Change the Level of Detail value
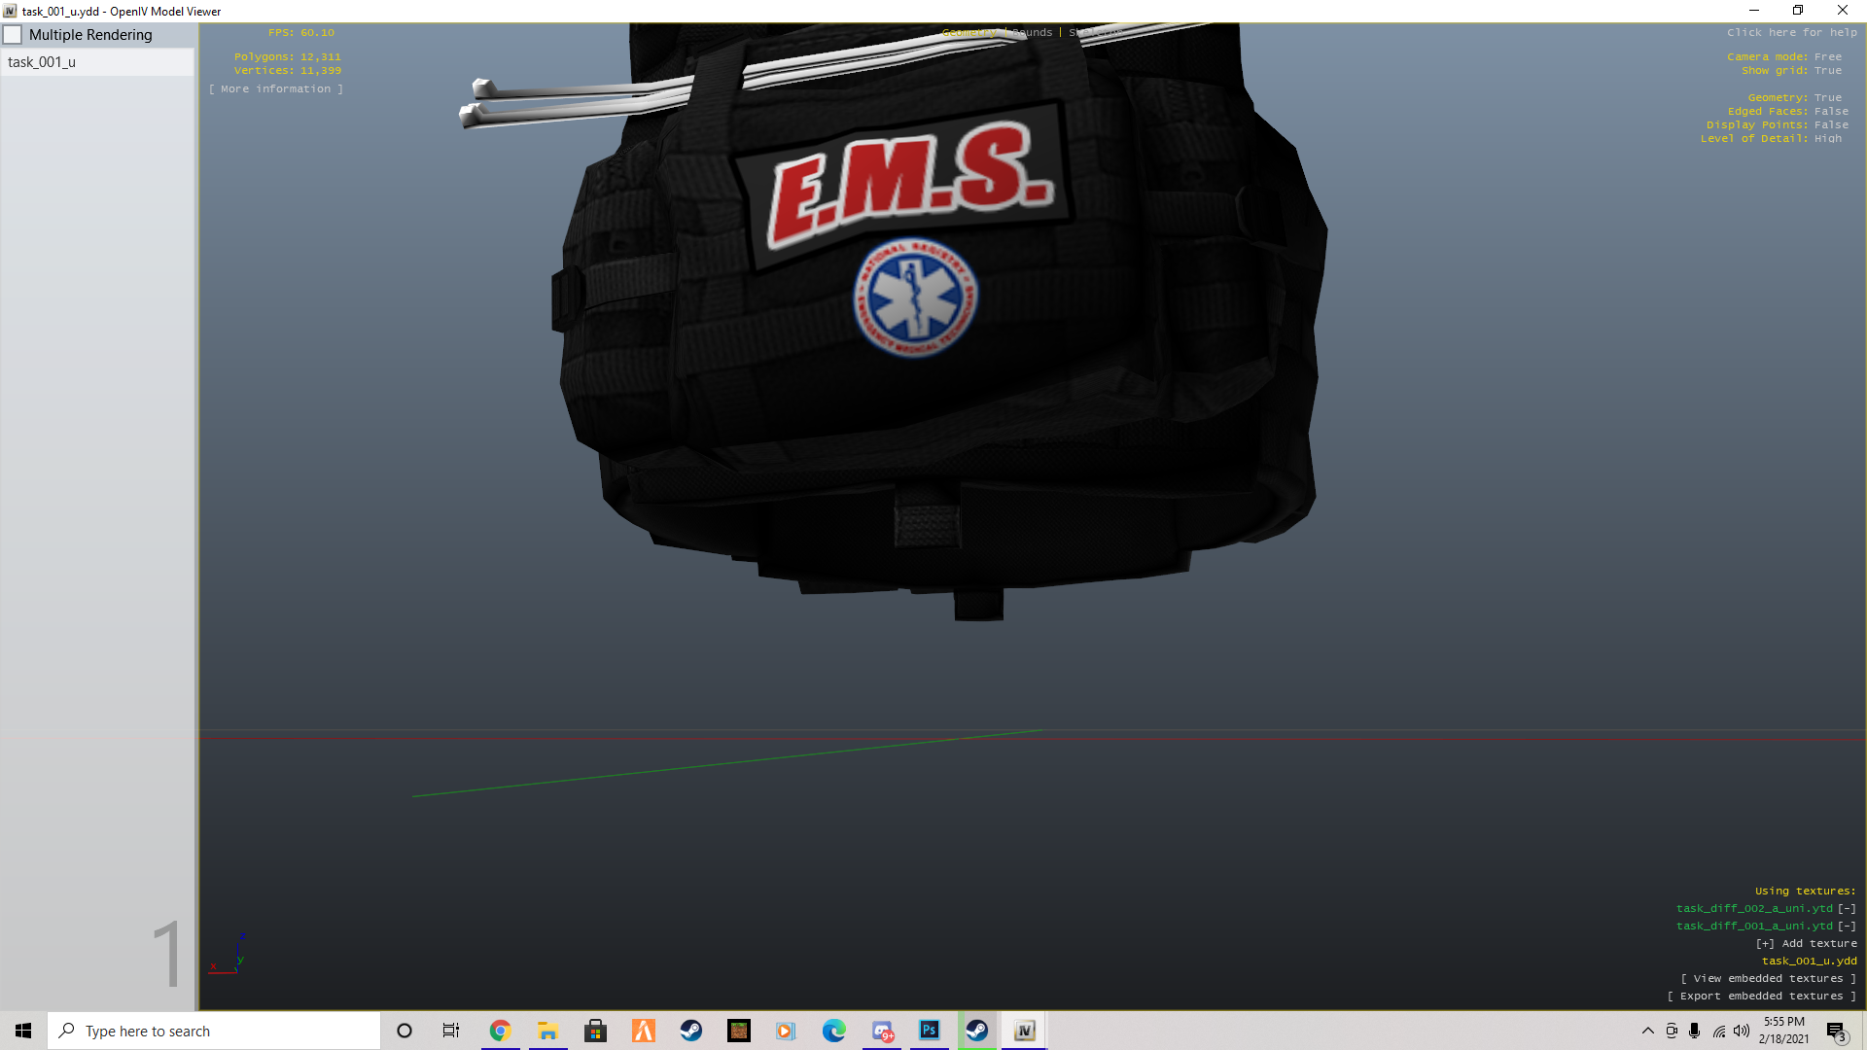The height and width of the screenshot is (1050, 1867). point(1827,138)
